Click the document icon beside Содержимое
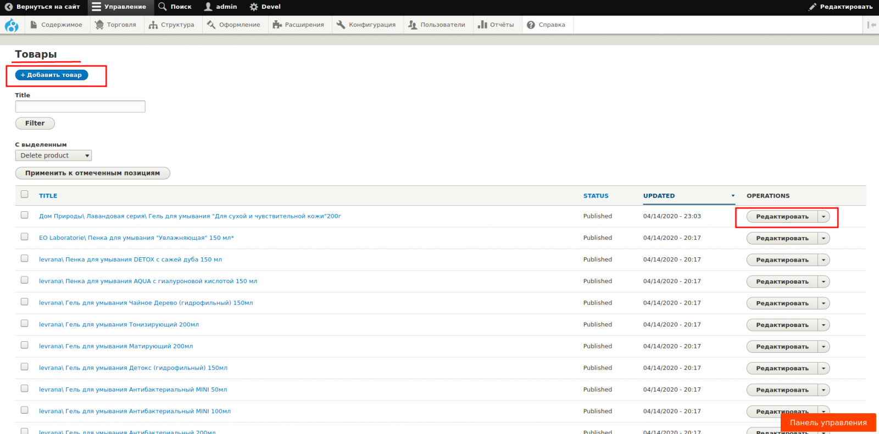879x434 pixels. coord(34,25)
